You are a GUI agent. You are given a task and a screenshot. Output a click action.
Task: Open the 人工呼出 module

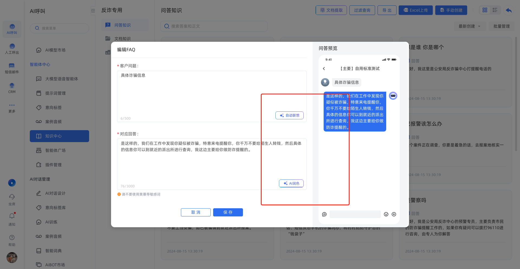(x=12, y=49)
